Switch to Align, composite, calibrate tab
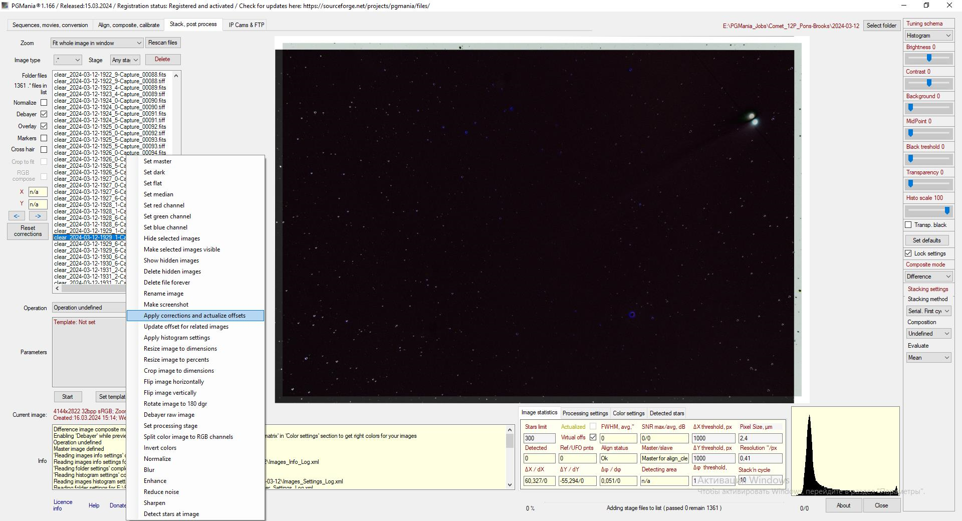This screenshot has height=521, width=962. pyautogui.click(x=129, y=25)
